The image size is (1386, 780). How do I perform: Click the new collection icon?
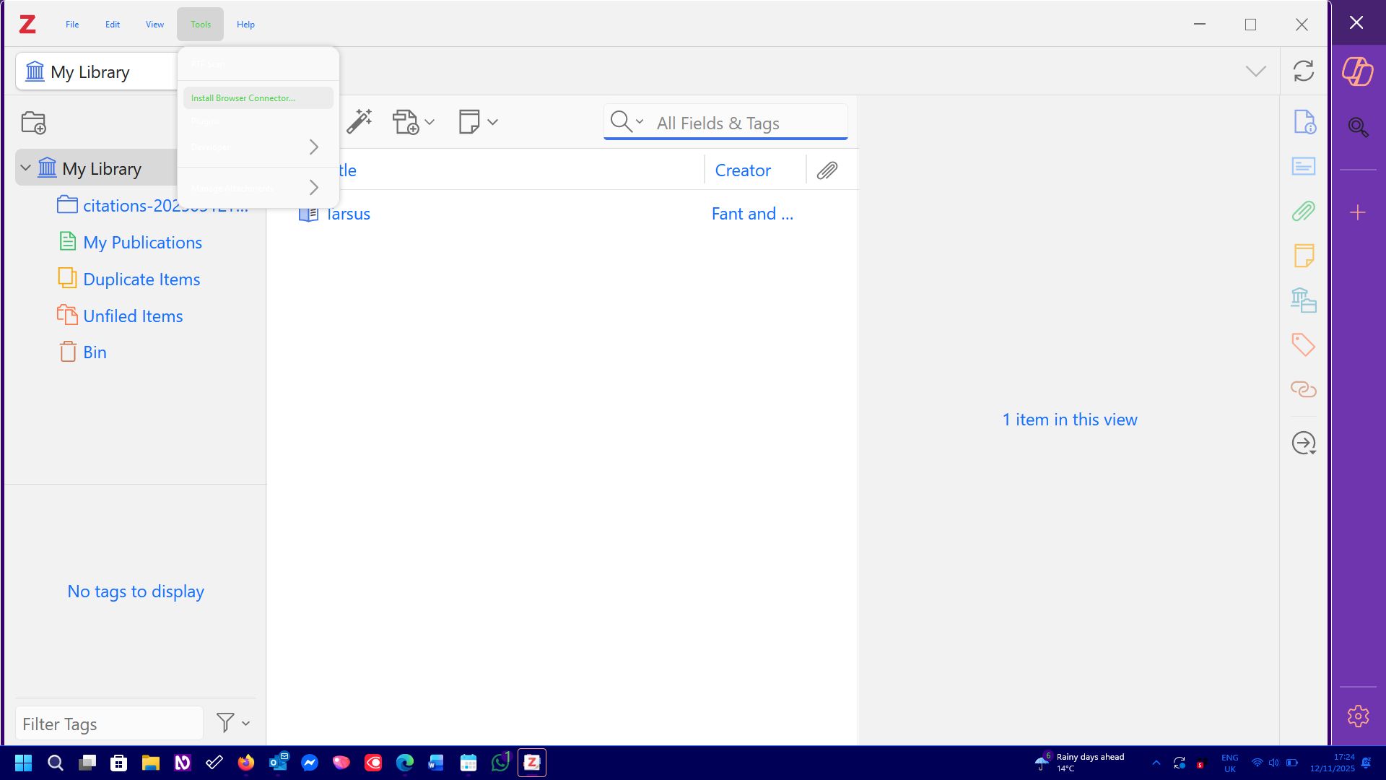(34, 123)
